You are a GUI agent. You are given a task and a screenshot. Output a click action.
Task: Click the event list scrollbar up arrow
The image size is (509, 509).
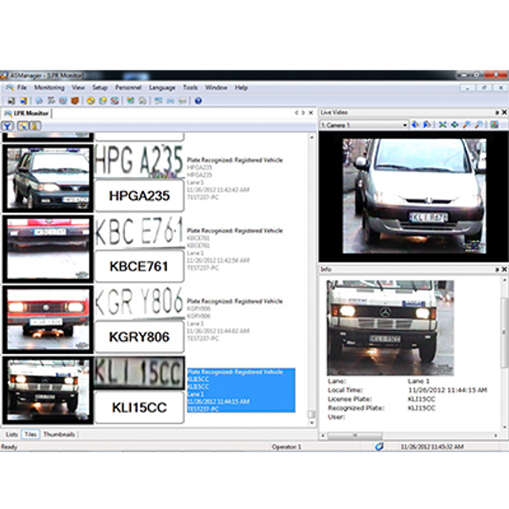coord(312,137)
